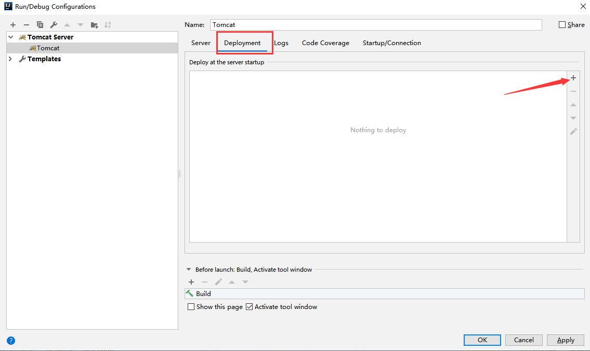Focus the Name input field
Image resolution: width=590 pixels, height=351 pixels.
point(376,25)
